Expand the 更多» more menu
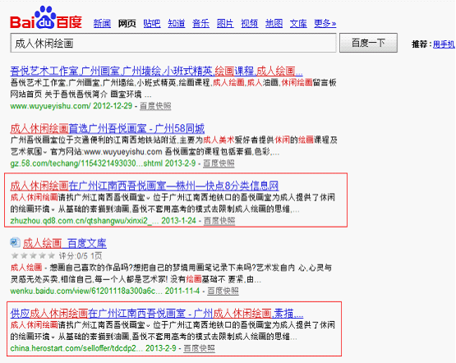Viewport: 456px width, 363px height. (325, 24)
